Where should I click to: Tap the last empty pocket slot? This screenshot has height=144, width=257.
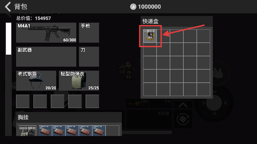tap(92, 101)
